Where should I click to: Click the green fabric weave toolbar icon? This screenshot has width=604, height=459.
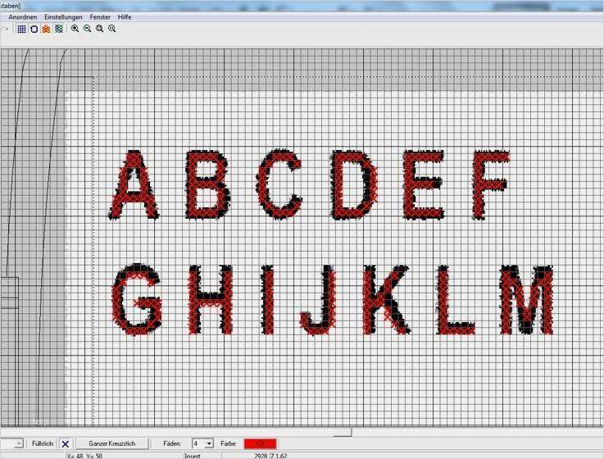(x=58, y=29)
